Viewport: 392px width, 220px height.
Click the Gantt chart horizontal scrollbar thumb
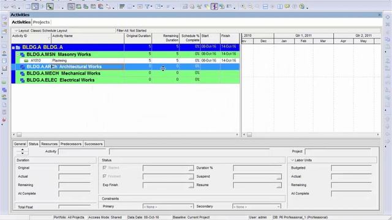click(x=249, y=134)
